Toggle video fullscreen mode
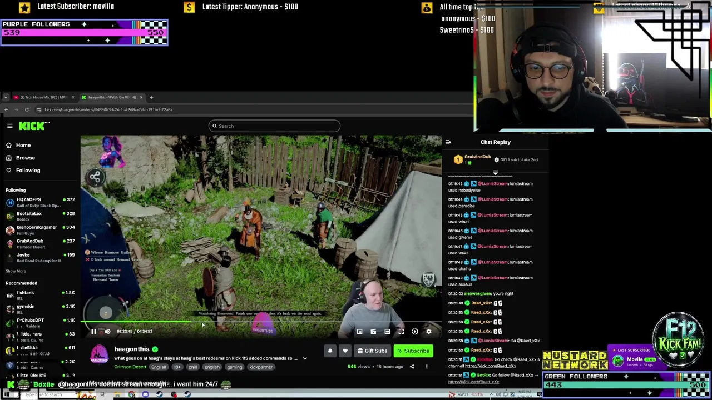The height and width of the screenshot is (400, 712). point(401,332)
